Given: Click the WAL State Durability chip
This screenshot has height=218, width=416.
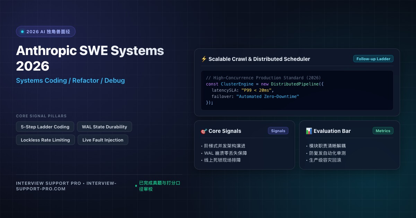Looking at the screenshot, I should point(104,127).
